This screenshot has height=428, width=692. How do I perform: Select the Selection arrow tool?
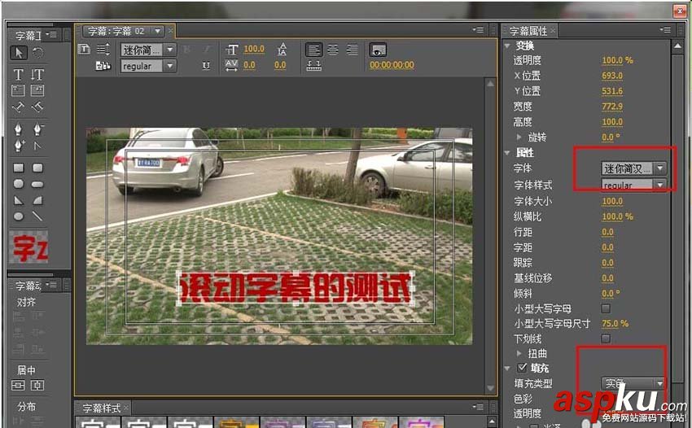click(19, 53)
